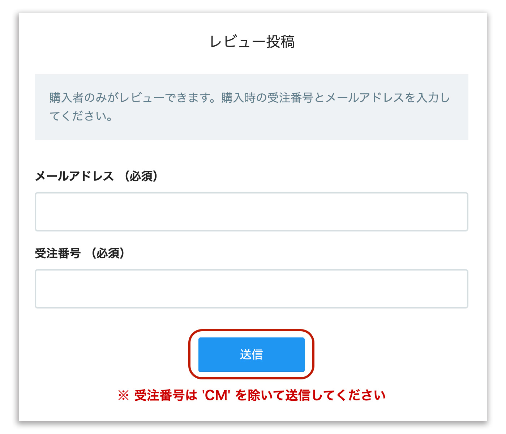Click the red 'CM' warning note
This screenshot has width=506, height=434.
[252, 395]
